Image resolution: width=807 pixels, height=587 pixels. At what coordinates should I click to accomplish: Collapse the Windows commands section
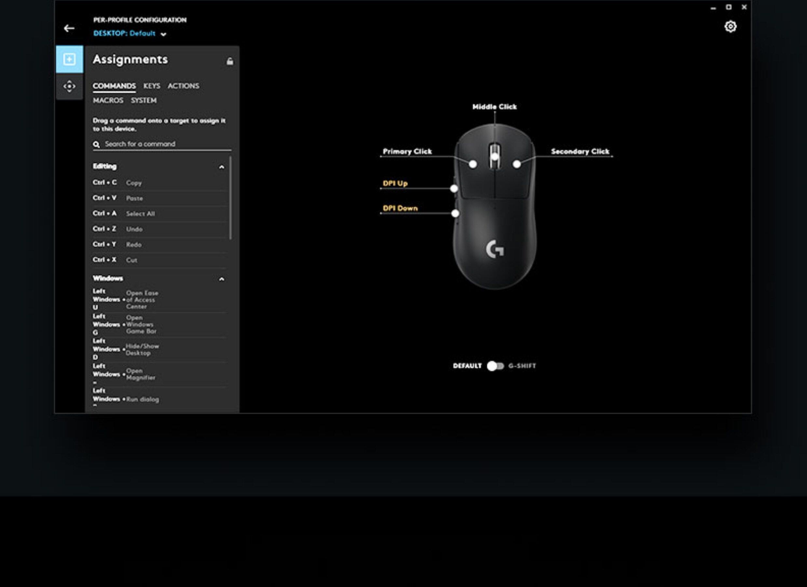tap(221, 279)
